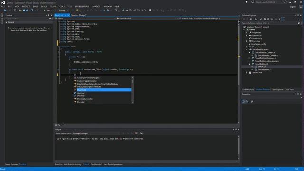Select App.Config in Solution Explorer
Image resolution: width=304 pixels, height=171 pixels.
coord(257,38)
